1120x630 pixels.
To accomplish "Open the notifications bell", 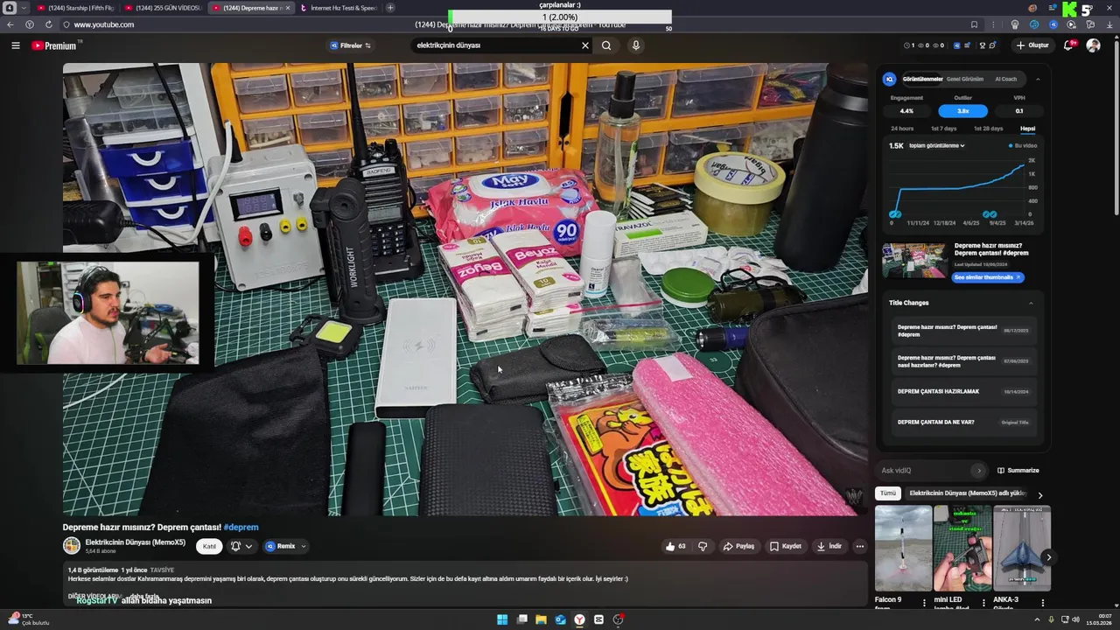I will click(x=1068, y=45).
